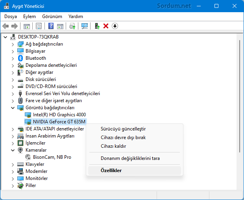Click the Klavyeler keyboard icon

(x=20, y=164)
